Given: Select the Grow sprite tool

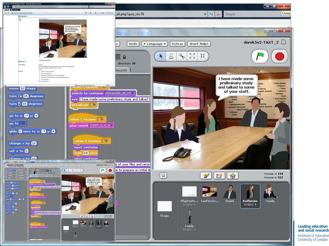Looking at the screenshot, I should pyautogui.click(x=192, y=56).
